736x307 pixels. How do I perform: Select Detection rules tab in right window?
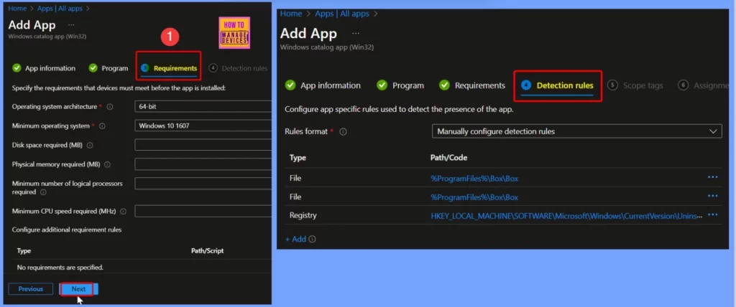point(558,85)
